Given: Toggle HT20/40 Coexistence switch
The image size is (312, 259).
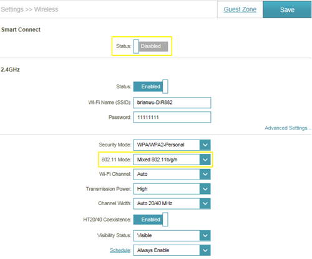Looking at the screenshot, I should 150,220.
